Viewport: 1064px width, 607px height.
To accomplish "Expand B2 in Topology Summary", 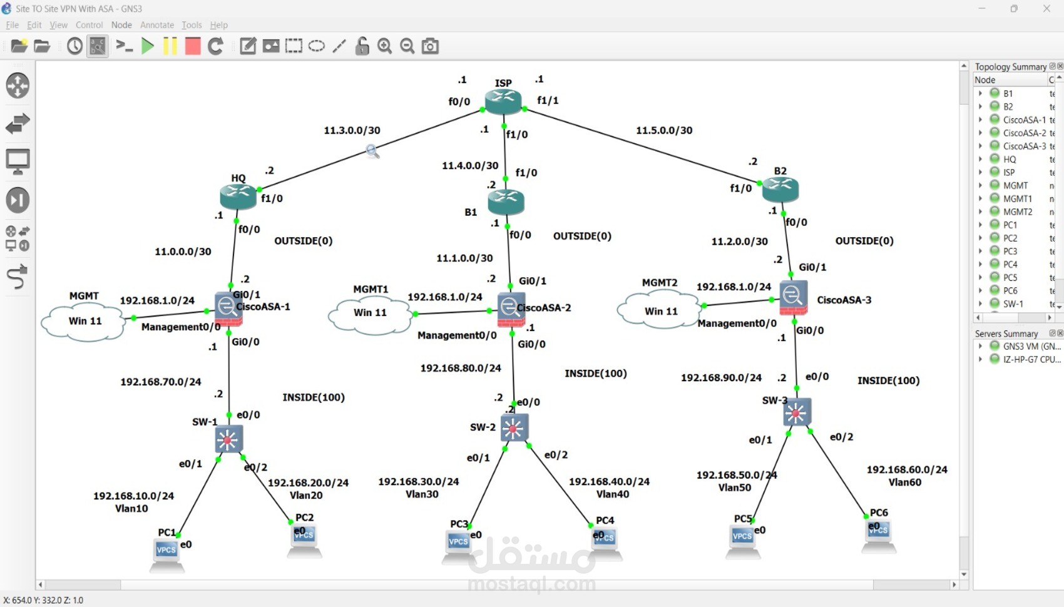I will pos(980,106).
